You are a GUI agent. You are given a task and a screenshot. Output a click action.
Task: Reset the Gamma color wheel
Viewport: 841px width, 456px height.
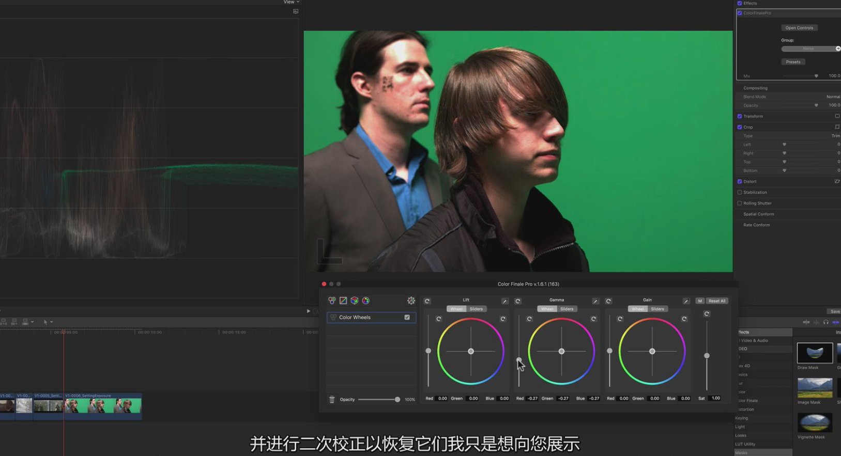click(593, 319)
